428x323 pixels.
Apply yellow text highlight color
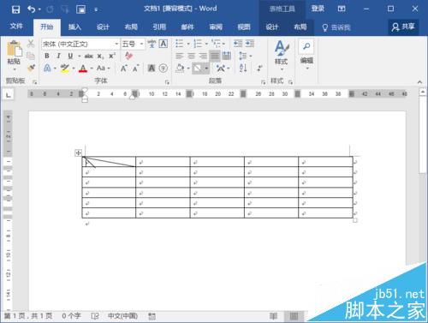65,69
